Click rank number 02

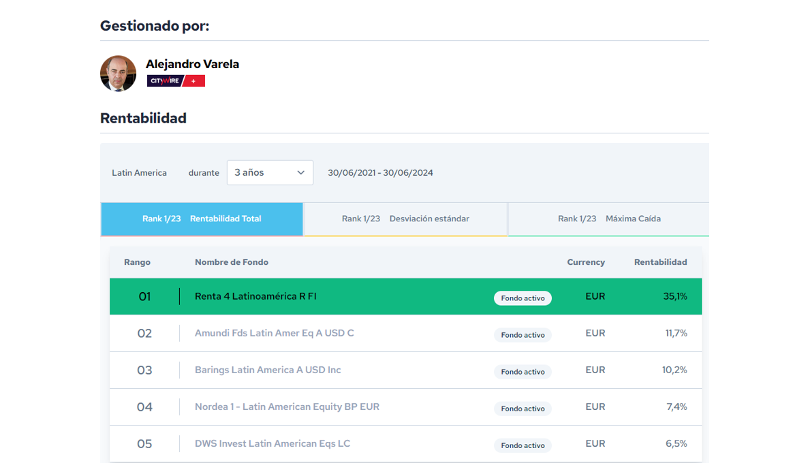pos(145,334)
